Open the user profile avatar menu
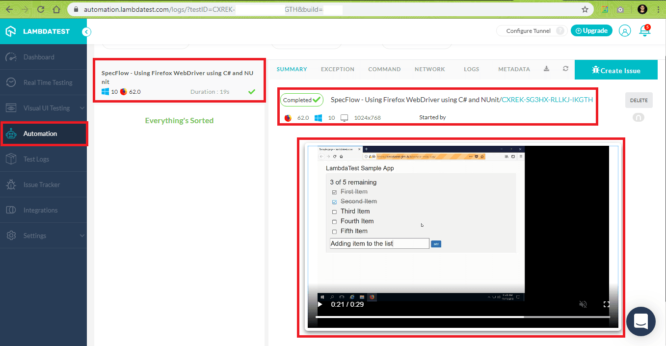 click(624, 30)
